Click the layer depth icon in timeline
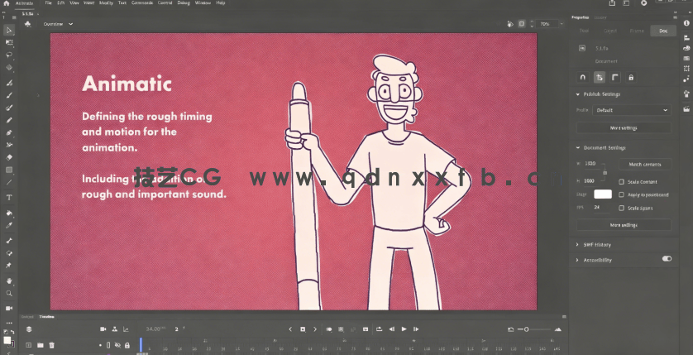Screen dimensions: 693x355 [126, 329]
